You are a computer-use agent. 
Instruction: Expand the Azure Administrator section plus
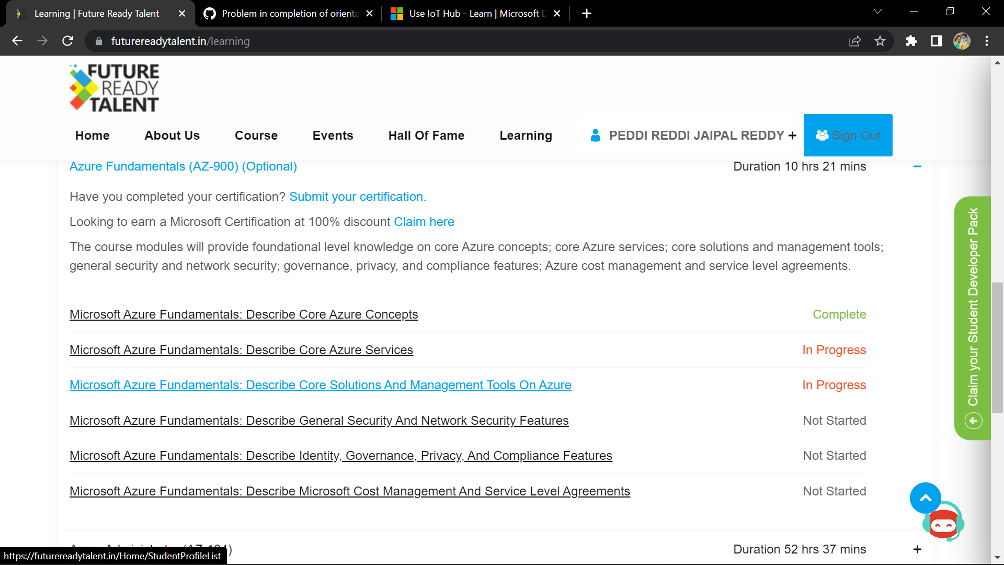coord(917,549)
